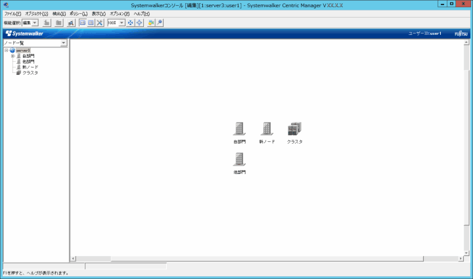The width and height of the screenshot is (473, 279).
Task: Open the ファイル(F) menu
Action: click(x=12, y=14)
